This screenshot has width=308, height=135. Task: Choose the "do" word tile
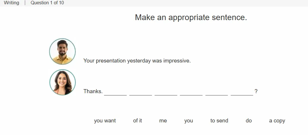coord(249,121)
